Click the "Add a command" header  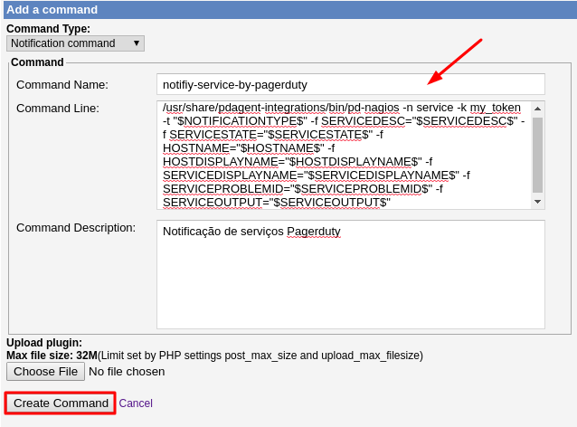pos(52,10)
